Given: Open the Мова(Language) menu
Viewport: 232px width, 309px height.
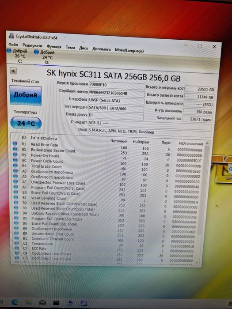Looking at the screenshot, I should (x=129, y=50).
